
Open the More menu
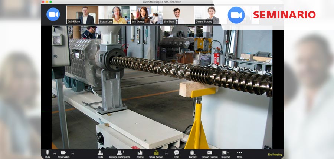pos(239,153)
